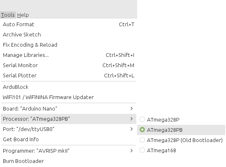This screenshot has width=226, height=167.
Task: Run Auto Format on the sketch
Action: [x=68, y=24]
